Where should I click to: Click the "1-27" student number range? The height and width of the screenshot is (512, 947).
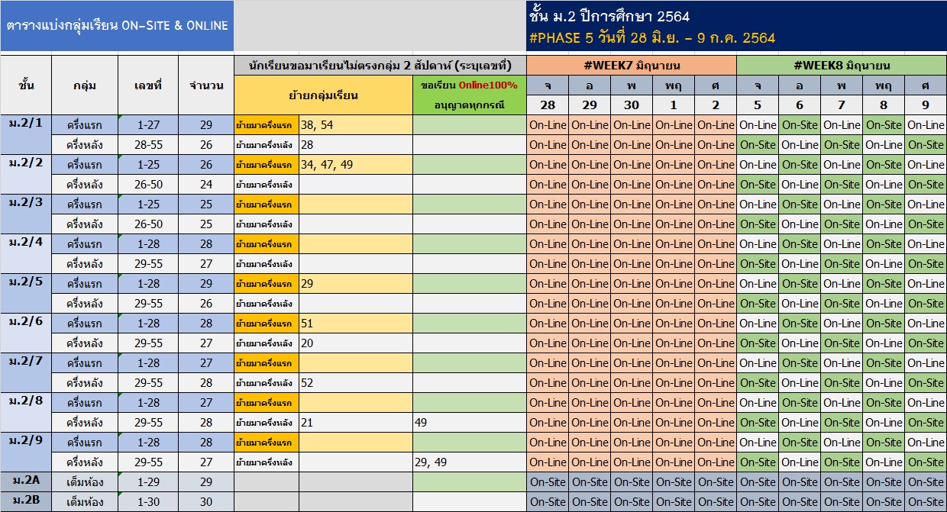point(147,124)
